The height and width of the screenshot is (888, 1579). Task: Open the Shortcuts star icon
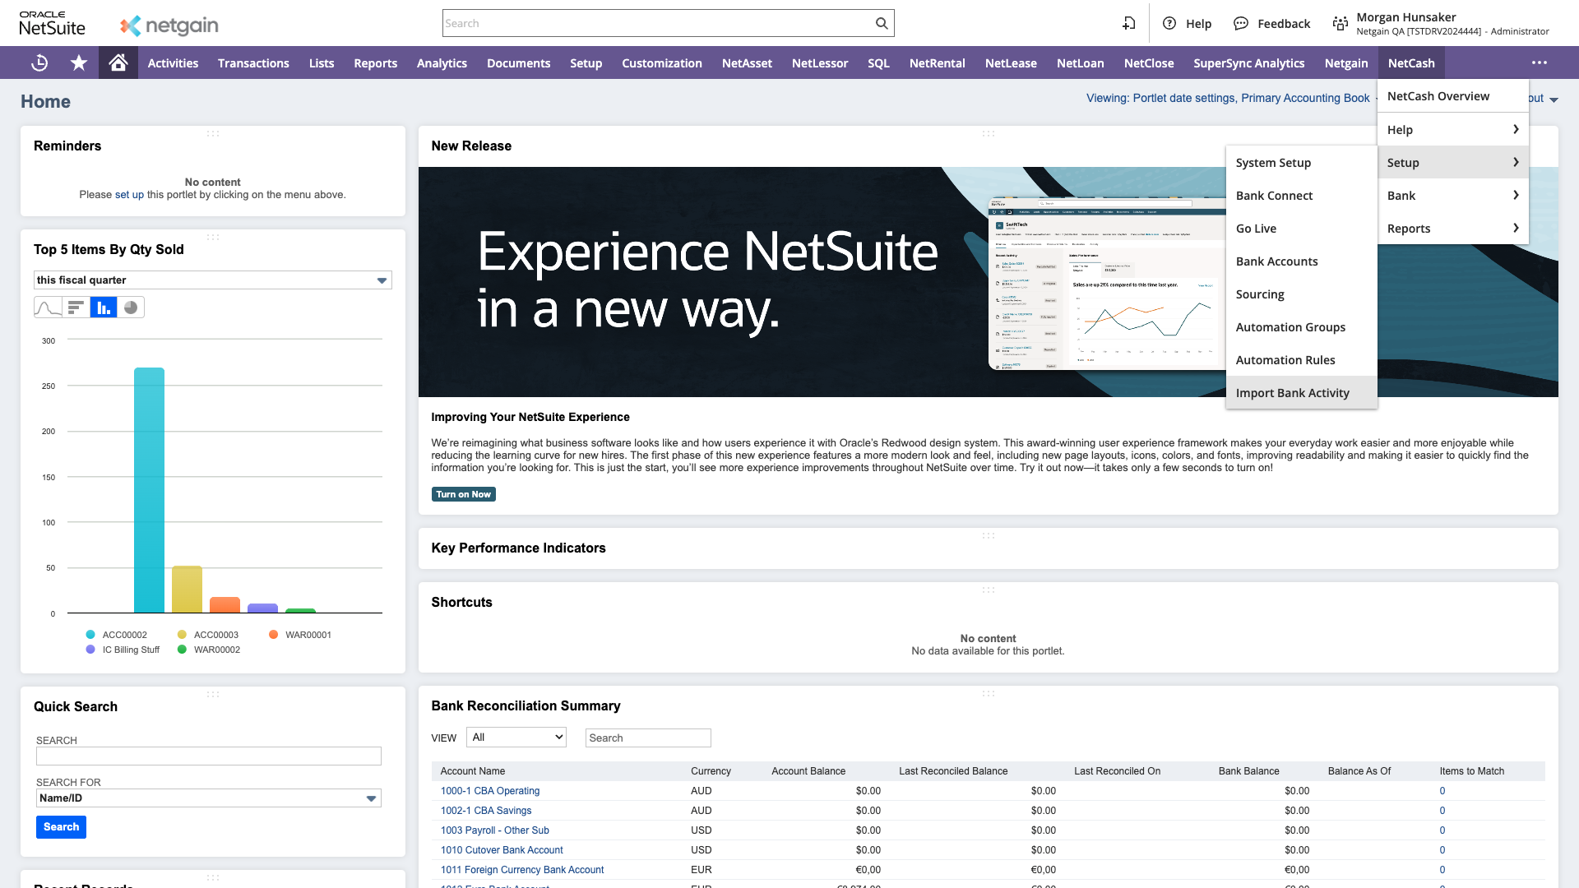[x=79, y=63]
